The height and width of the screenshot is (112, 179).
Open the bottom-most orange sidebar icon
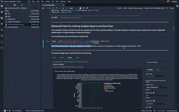(x=2, y=48)
